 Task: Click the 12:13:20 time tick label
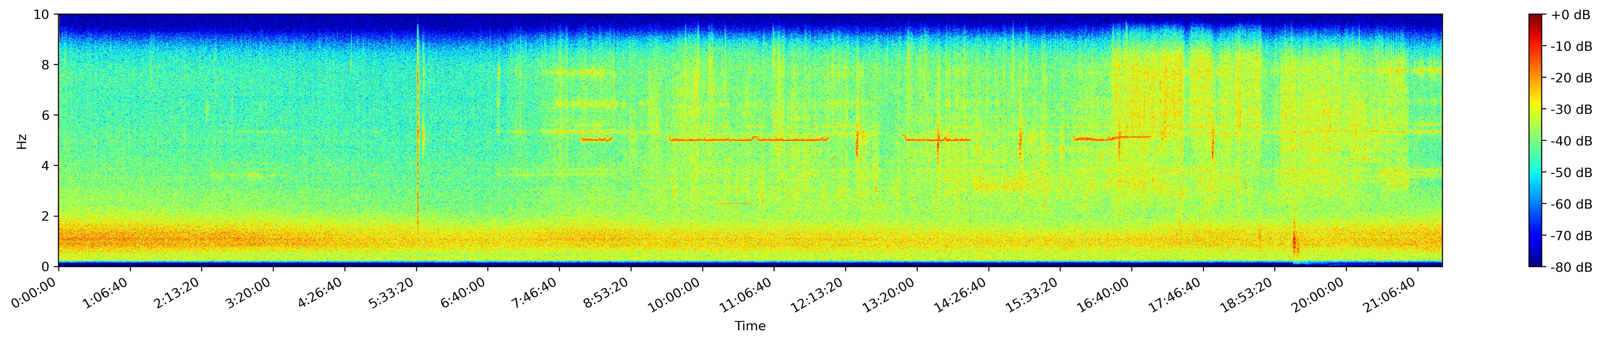[x=819, y=294]
